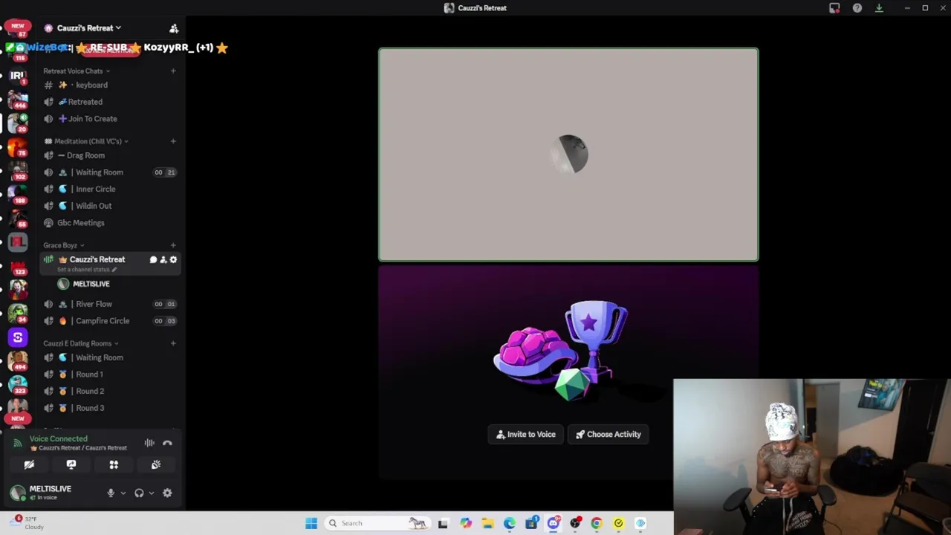The height and width of the screenshot is (535, 951).
Task: Collapse Meditation (Chill VC's) category
Action: click(86, 141)
